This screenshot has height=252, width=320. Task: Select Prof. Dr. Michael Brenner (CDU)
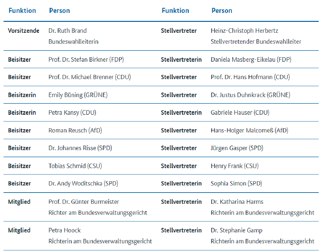point(89,77)
